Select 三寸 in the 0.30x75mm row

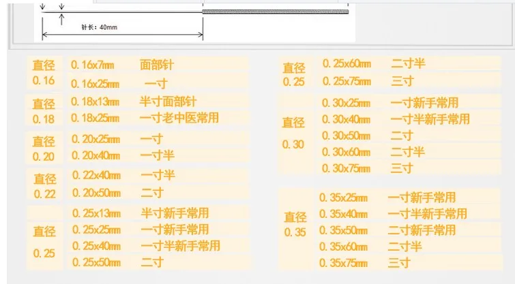click(x=402, y=169)
